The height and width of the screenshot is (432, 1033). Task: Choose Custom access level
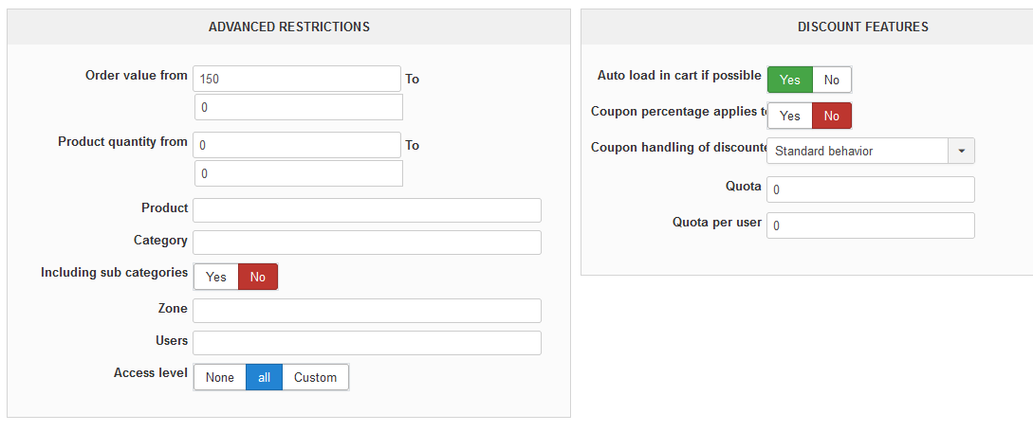[x=315, y=377]
